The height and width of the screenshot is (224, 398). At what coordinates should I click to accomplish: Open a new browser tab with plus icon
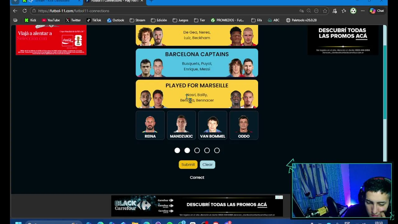151,1
